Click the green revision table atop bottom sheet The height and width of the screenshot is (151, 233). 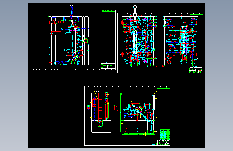(x=163, y=88)
